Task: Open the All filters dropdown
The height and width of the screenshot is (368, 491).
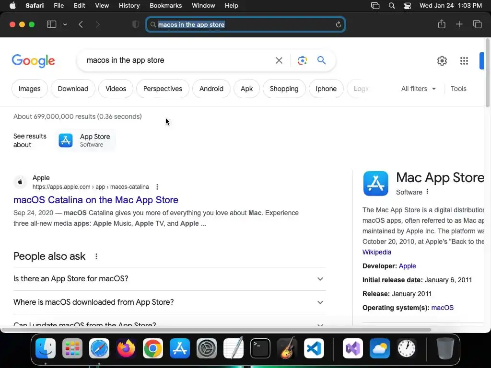Action: coord(418,89)
